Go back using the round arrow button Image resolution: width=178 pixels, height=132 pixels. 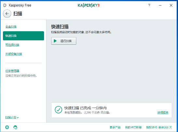(x=7, y=14)
